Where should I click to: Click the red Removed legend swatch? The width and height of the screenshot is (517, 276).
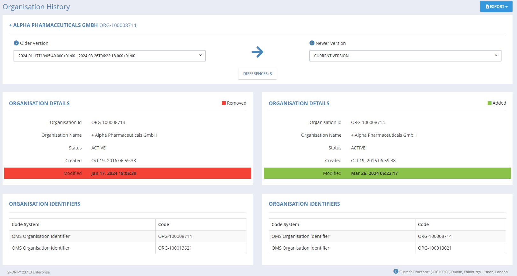[x=224, y=103]
